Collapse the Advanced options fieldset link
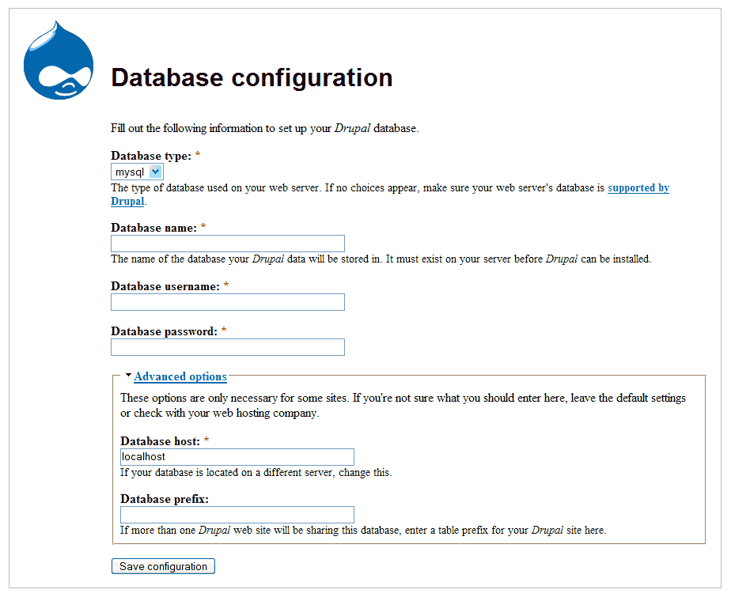The height and width of the screenshot is (597, 731). pyautogui.click(x=180, y=376)
